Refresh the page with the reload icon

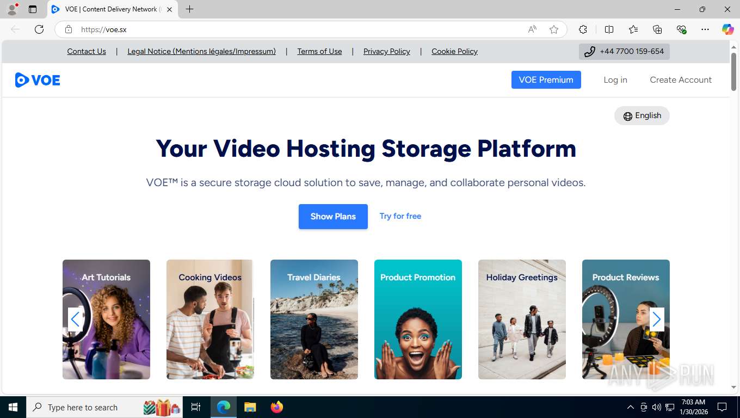[x=39, y=29]
